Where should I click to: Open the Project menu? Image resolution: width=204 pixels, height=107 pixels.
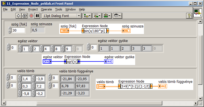33,9
